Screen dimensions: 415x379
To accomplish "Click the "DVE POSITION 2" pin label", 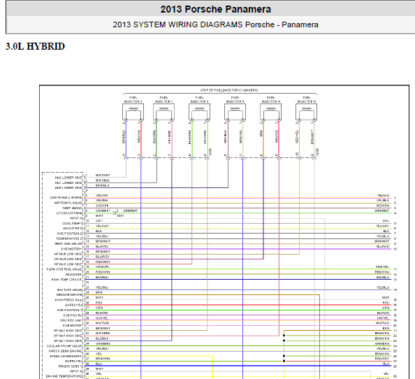I will [70, 234].
